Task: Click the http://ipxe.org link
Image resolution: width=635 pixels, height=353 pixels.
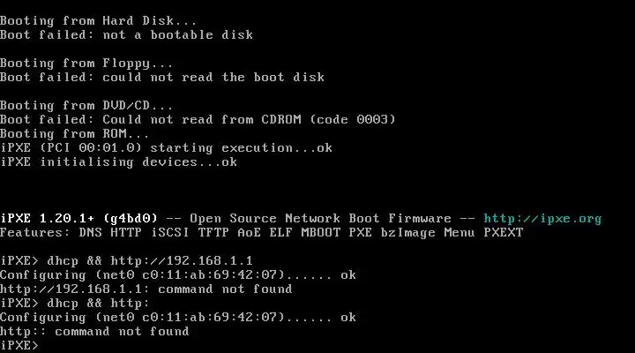Action: tap(542, 219)
